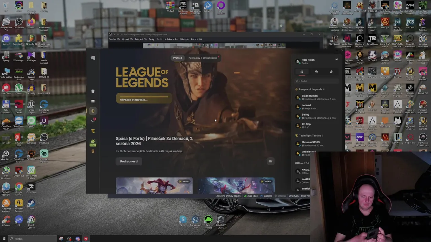Image resolution: width=431 pixels, height=242 pixels.
Task: Open Pomoc menu in OBS window
Action: point(196,39)
